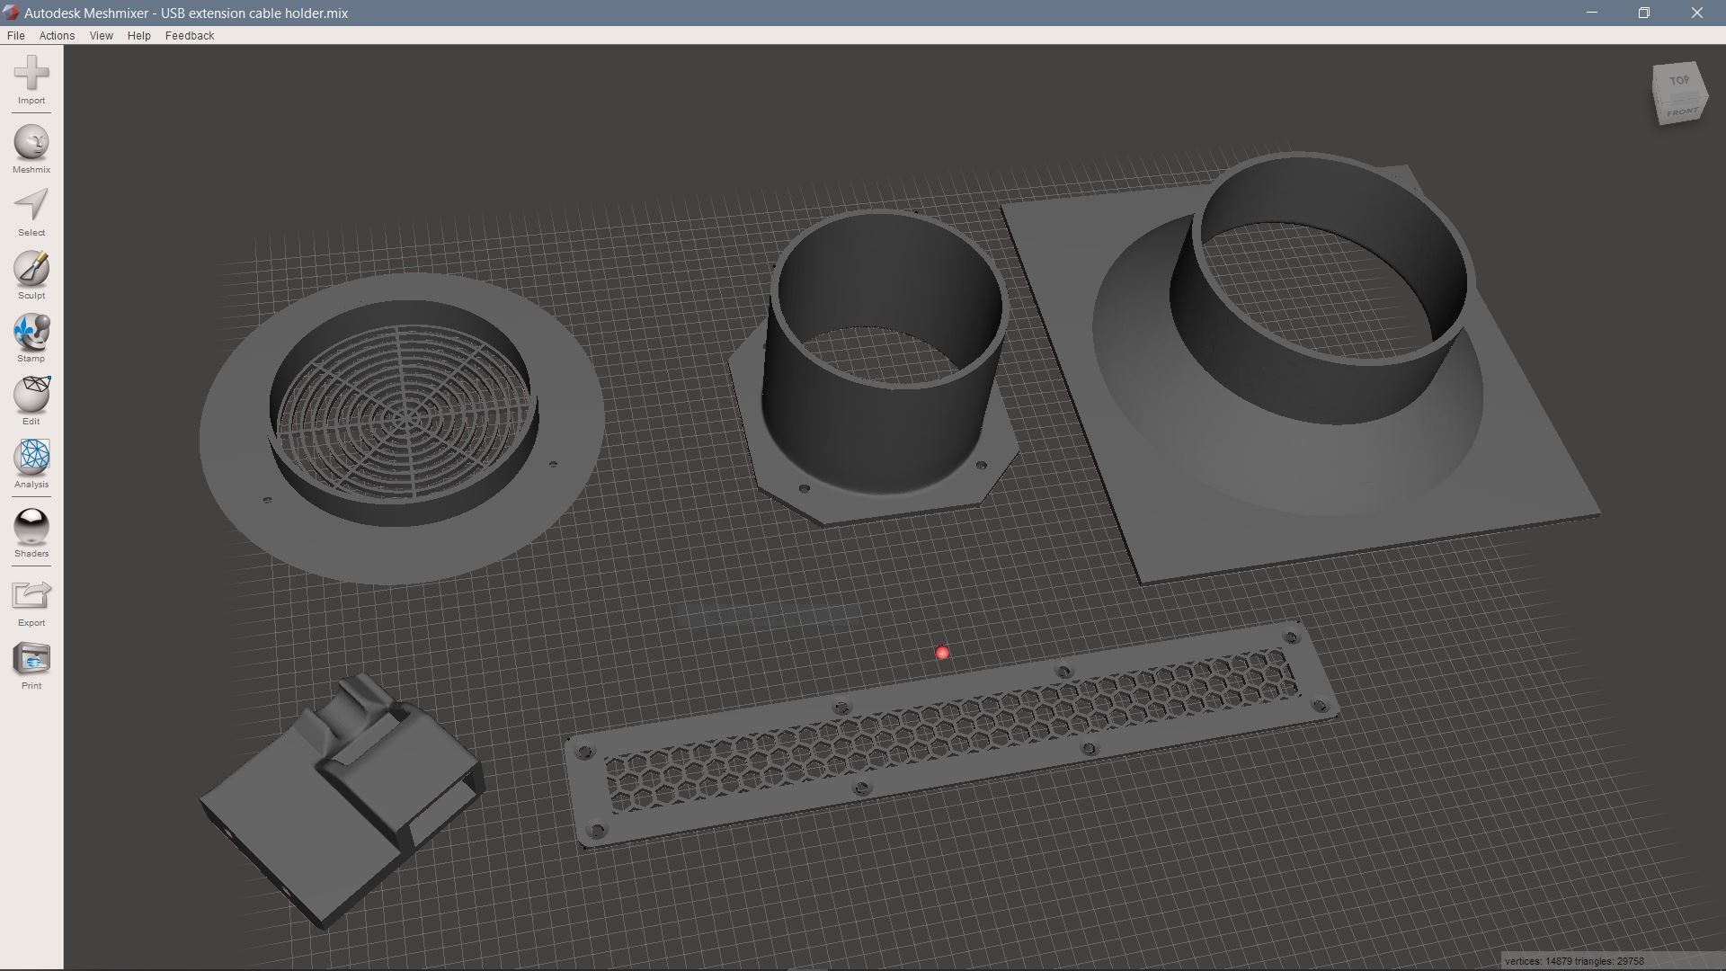Screen dimensions: 1726x971
Task: Open the Meshmix panel
Action: pyautogui.click(x=31, y=149)
